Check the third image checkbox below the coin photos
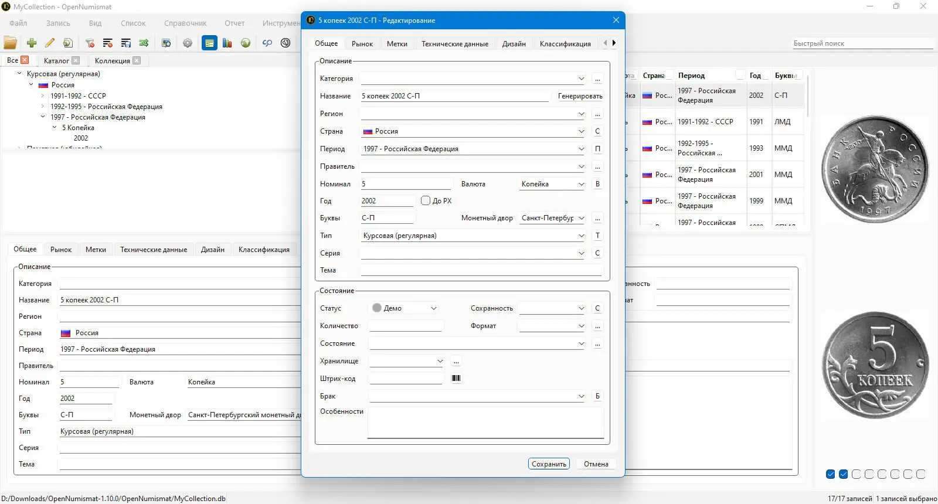The width and height of the screenshot is (938, 504). [x=857, y=474]
